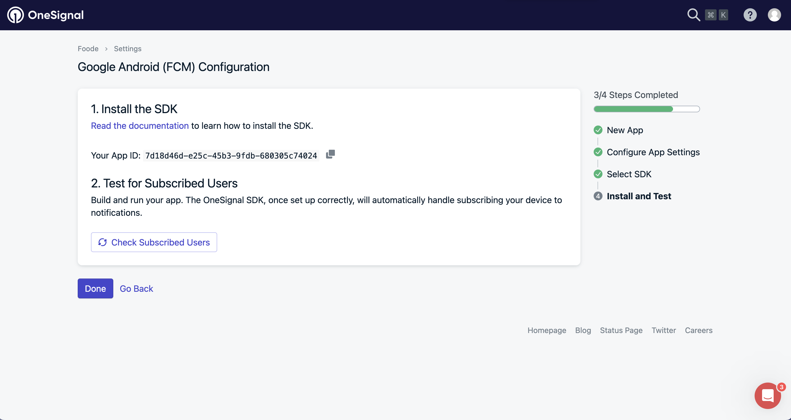791x420 pixels.
Task: Click the step 4 number badge
Action: click(x=598, y=196)
